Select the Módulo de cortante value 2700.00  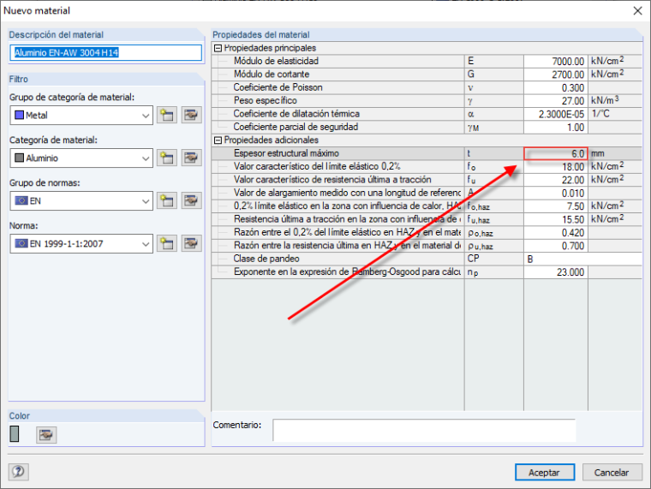point(556,75)
